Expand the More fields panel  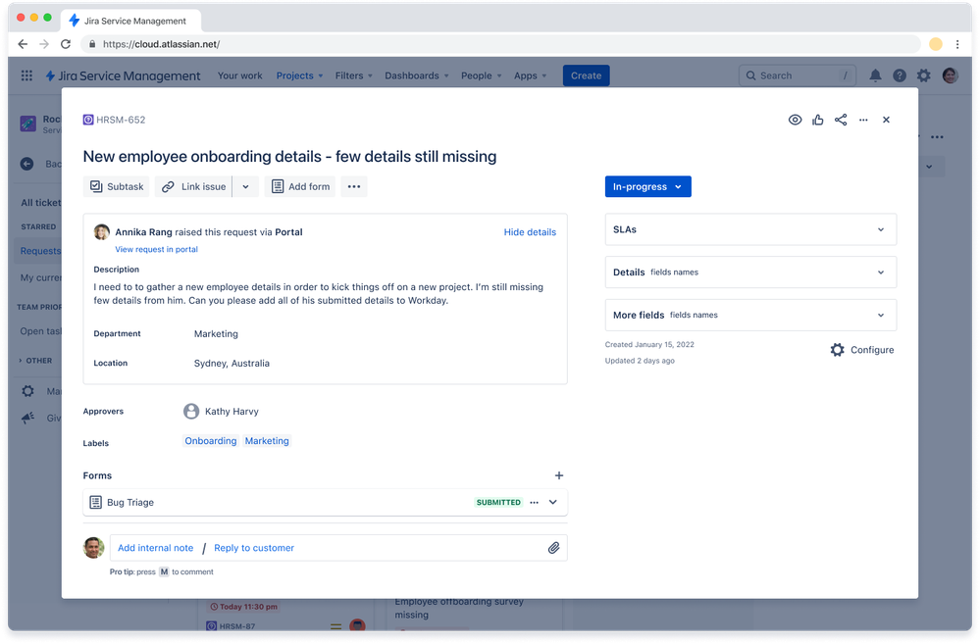coord(750,315)
